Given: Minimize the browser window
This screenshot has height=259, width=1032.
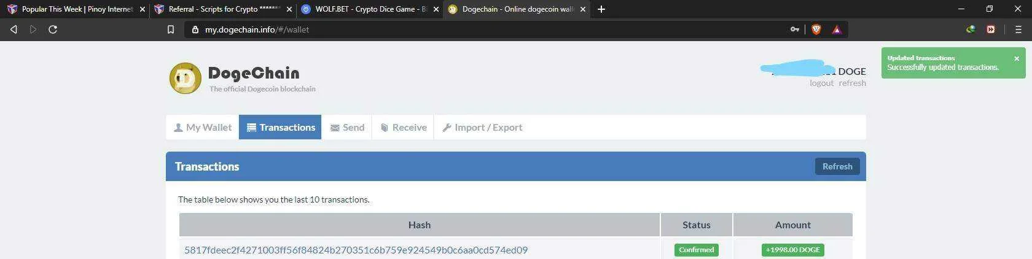Looking at the screenshot, I should pos(962,9).
